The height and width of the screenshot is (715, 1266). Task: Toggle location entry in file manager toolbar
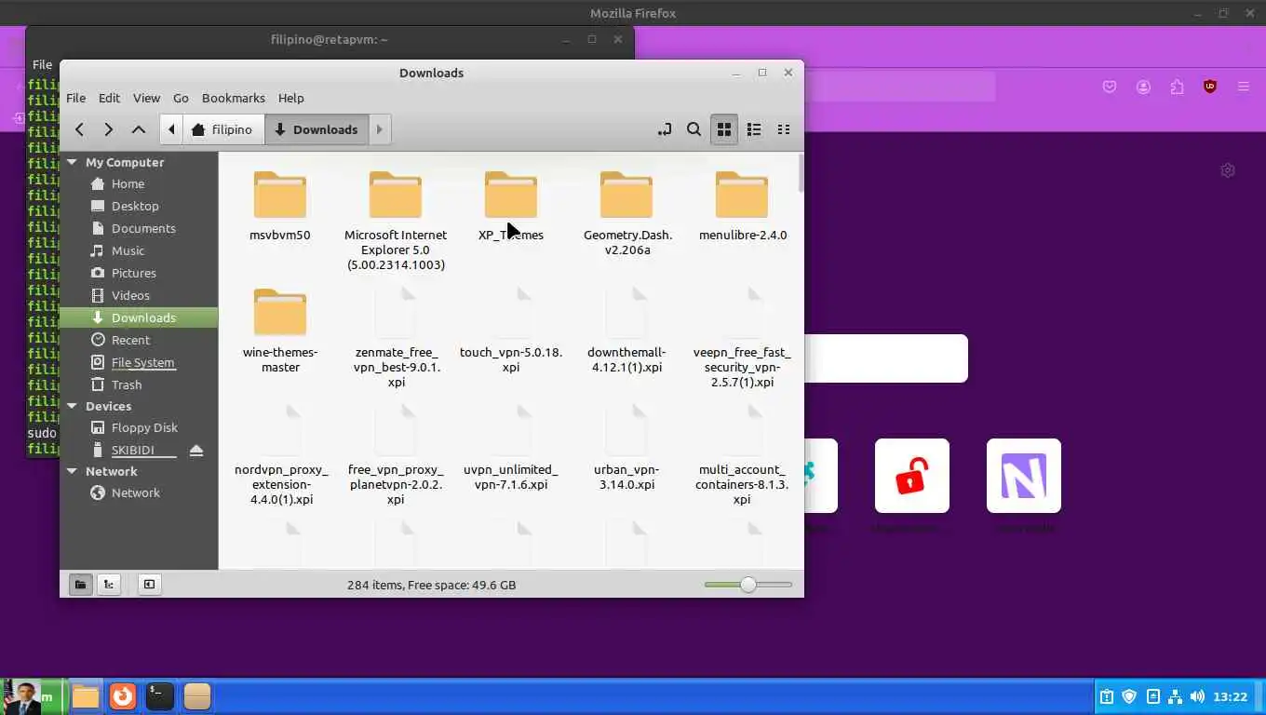tap(665, 129)
